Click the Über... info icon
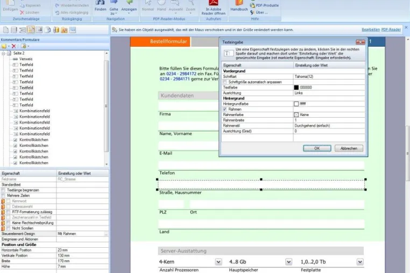Viewport: 410px width, 273px height. click(252, 12)
